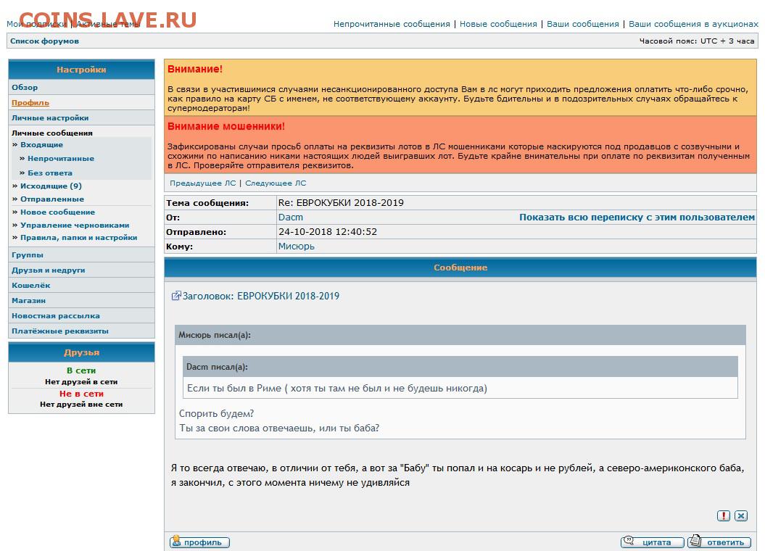
Task: Open Заголовок: ЕВРОКУБКИ 2018-2019 link
Action: pyautogui.click(x=260, y=296)
